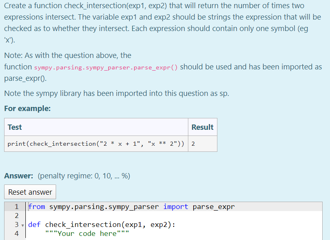The image size is (330, 240).
Task: Collapse the check_intersection function using line 3 fold arrow
Action: tap(22, 224)
